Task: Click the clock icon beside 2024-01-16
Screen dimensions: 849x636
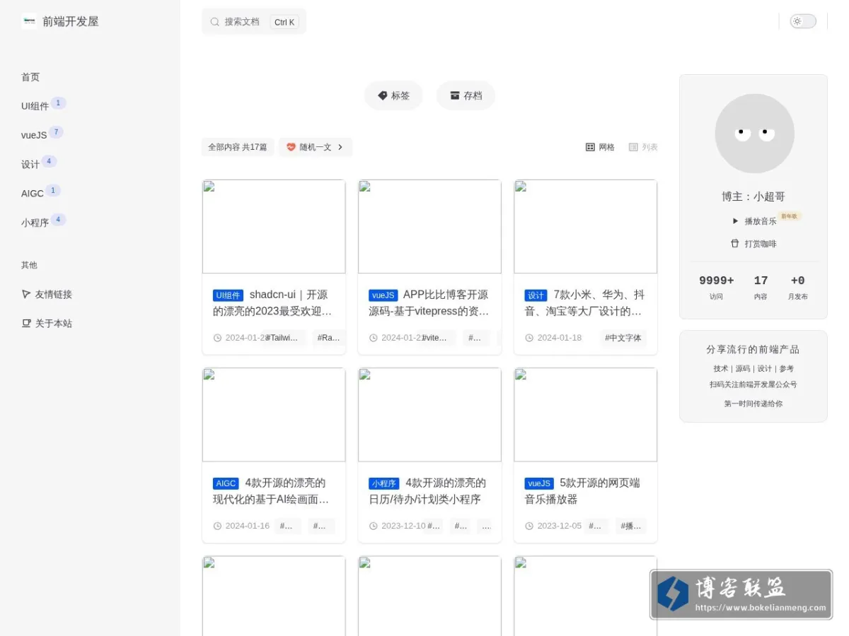Action: click(x=217, y=526)
